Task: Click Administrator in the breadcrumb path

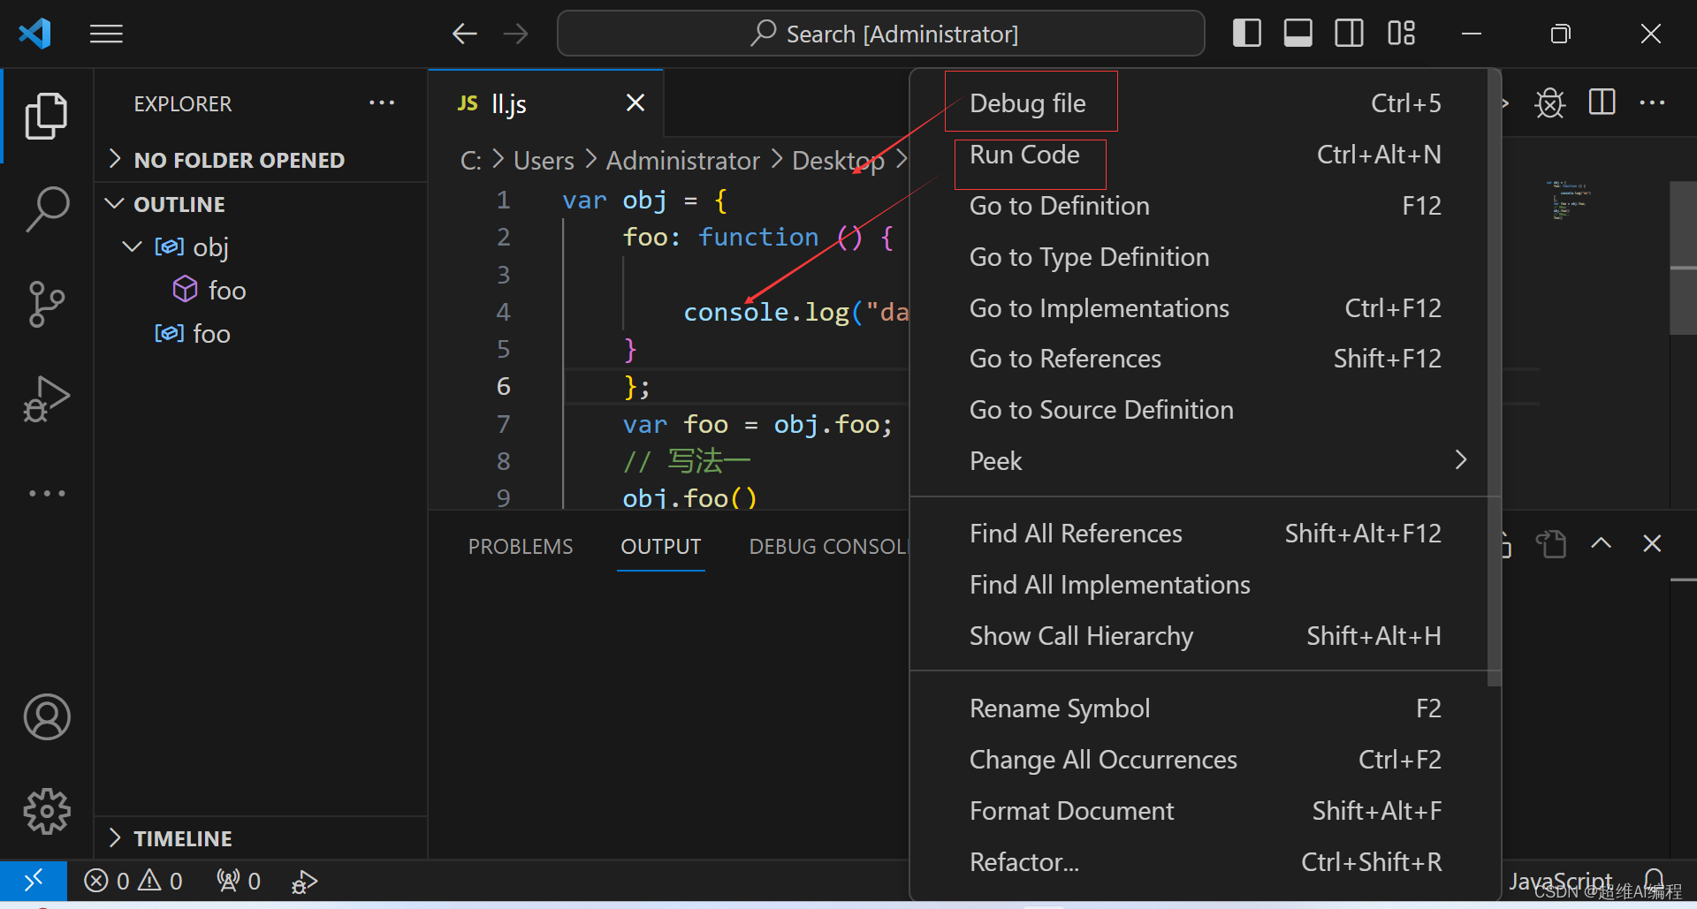Action: [682, 161]
